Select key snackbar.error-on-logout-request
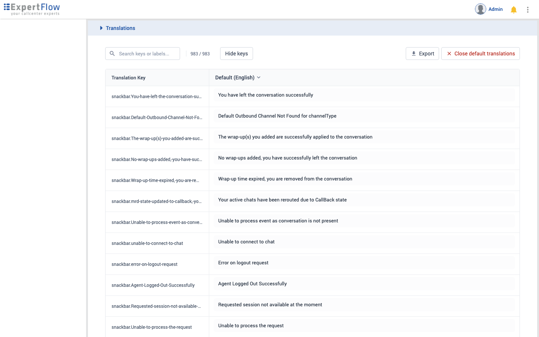The width and height of the screenshot is (539, 337). coord(144,264)
